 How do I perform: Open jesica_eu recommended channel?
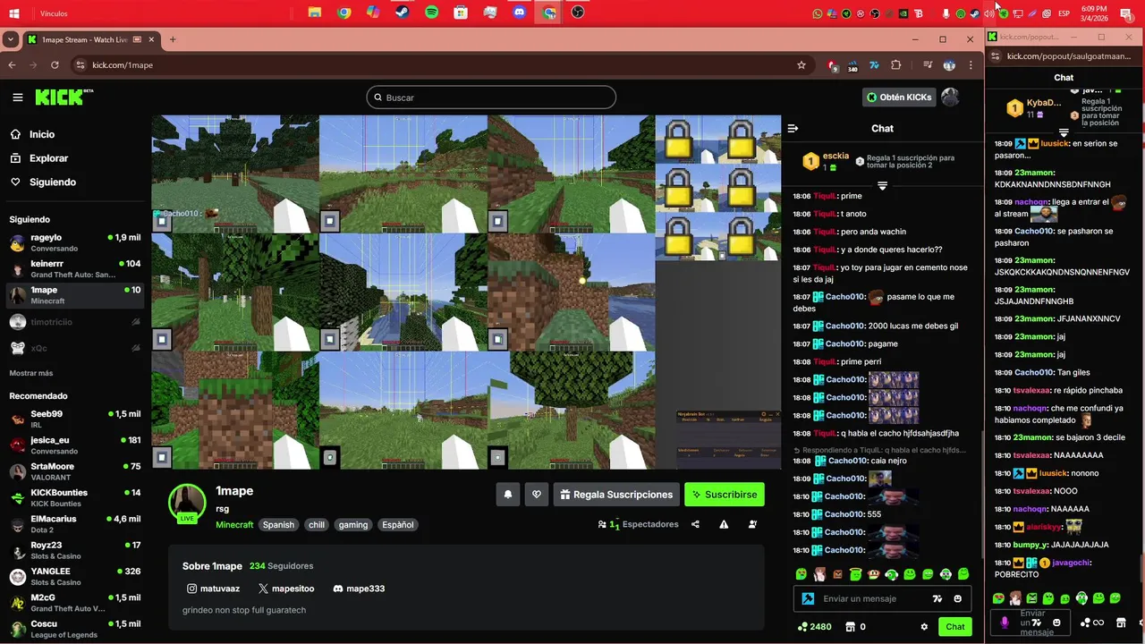coord(75,445)
